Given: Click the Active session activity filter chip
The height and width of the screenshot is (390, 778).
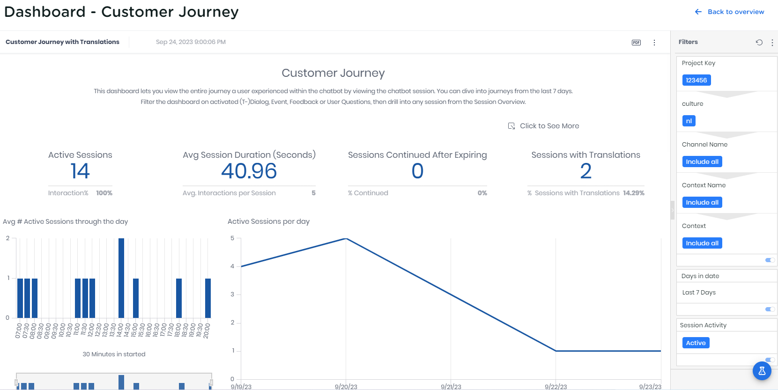Looking at the screenshot, I should pos(696,343).
